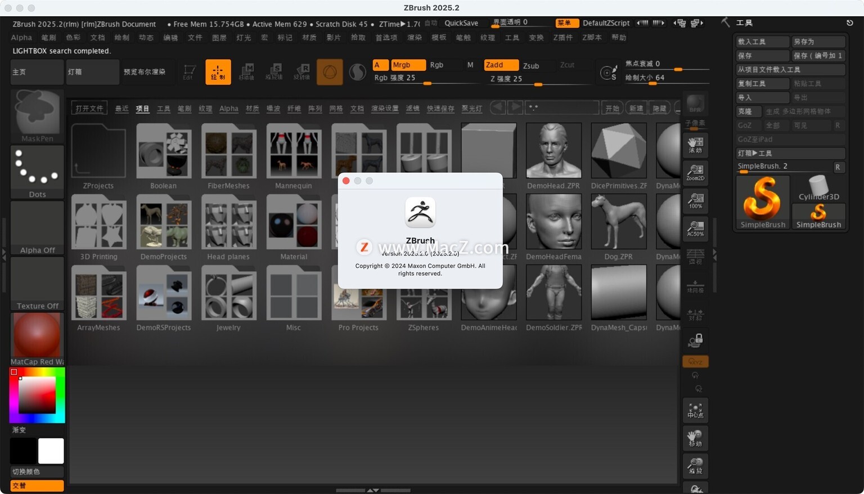Click the Lightbox next navigation arrow

click(x=515, y=107)
